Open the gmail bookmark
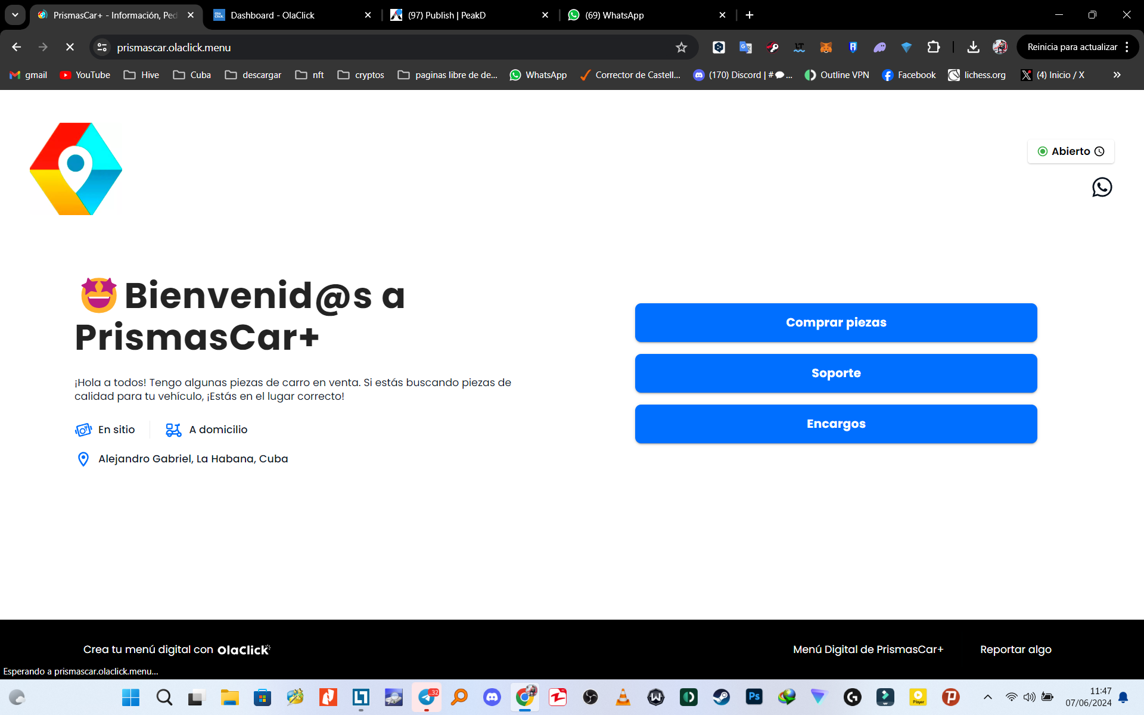Screen dimensions: 1144x715 tap(29, 75)
